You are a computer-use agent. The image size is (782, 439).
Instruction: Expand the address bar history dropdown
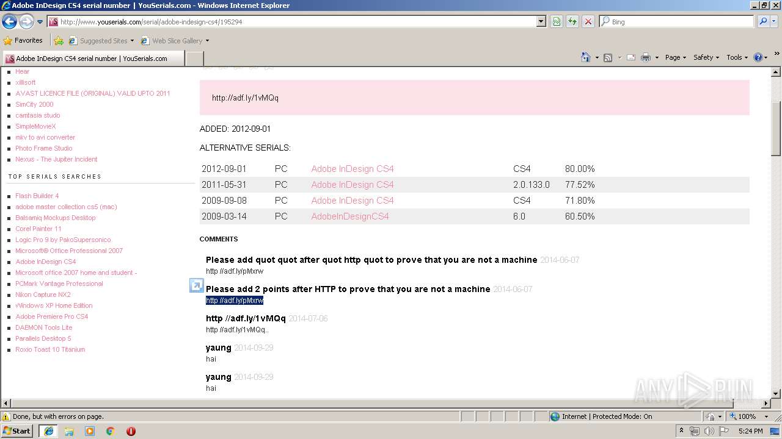[x=541, y=21]
